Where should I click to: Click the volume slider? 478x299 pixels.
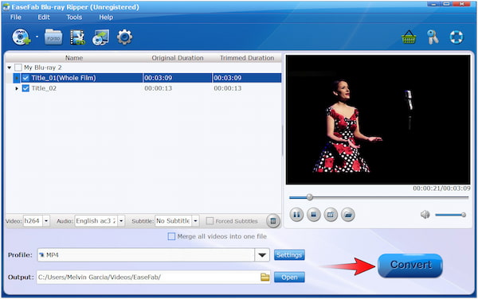pyautogui.click(x=450, y=215)
